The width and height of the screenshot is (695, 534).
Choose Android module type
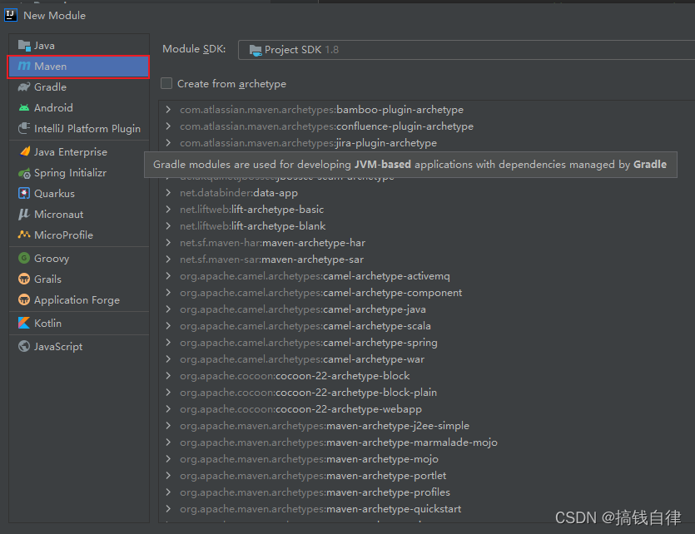click(x=79, y=107)
